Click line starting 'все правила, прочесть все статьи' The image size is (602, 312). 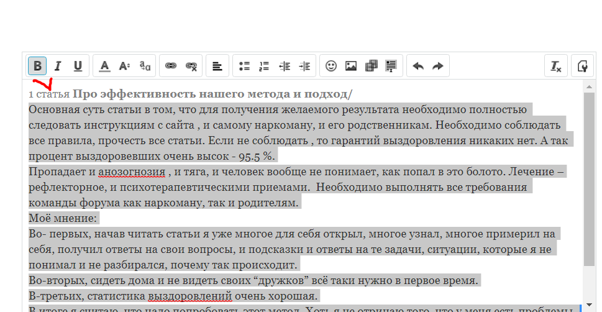click(x=298, y=140)
